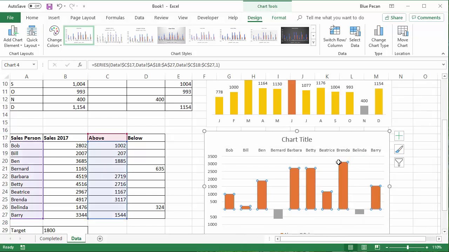
Task: Select the Target value cell 1800
Action: click(65, 230)
